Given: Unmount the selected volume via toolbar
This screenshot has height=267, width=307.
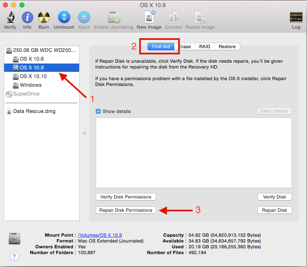Looking at the screenshot, I should pos(64,17).
